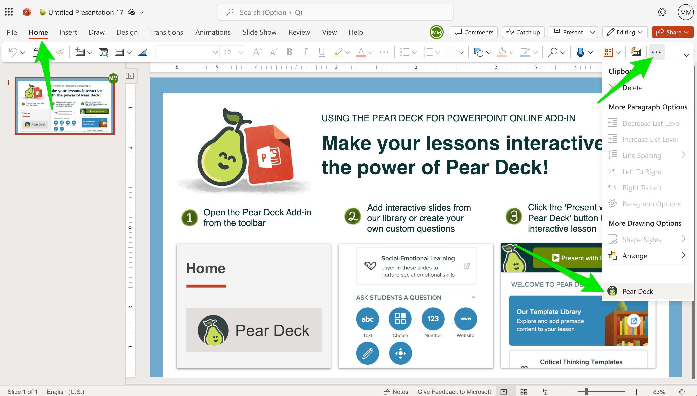The width and height of the screenshot is (697, 396).
Task: Select the Text Highlight Color tool
Action: point(337,52)
